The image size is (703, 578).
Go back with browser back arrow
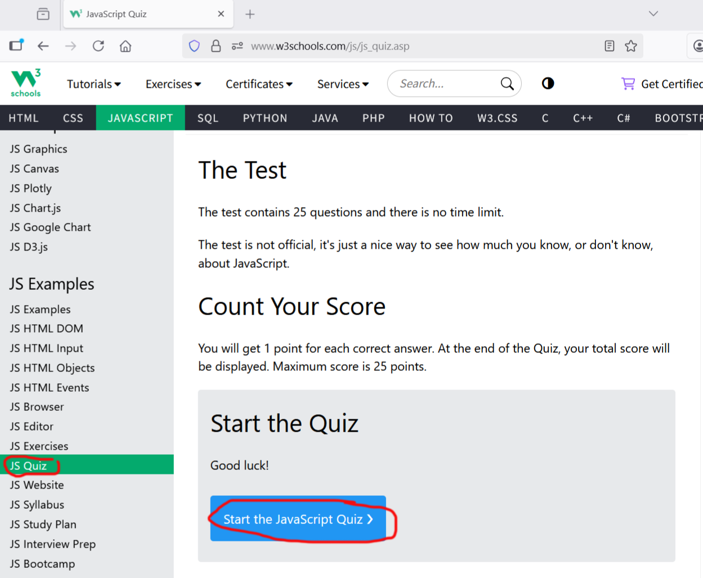click(43, 46)
